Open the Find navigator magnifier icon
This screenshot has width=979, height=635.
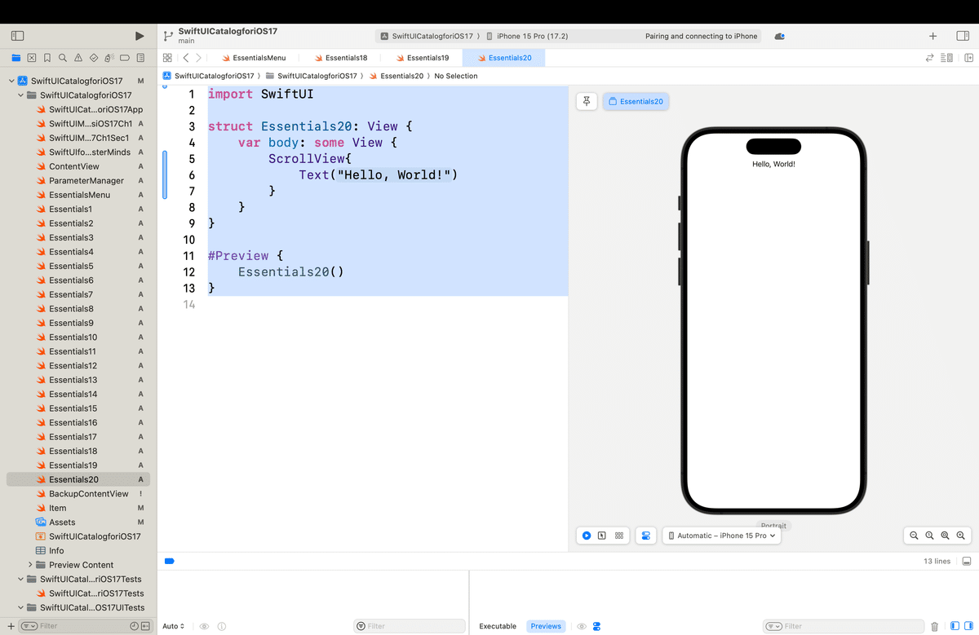(63, 58)
